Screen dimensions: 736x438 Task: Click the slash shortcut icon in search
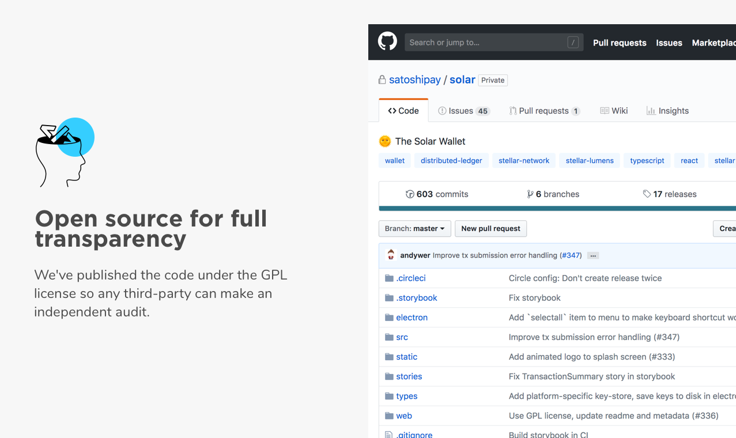point(573,42)
